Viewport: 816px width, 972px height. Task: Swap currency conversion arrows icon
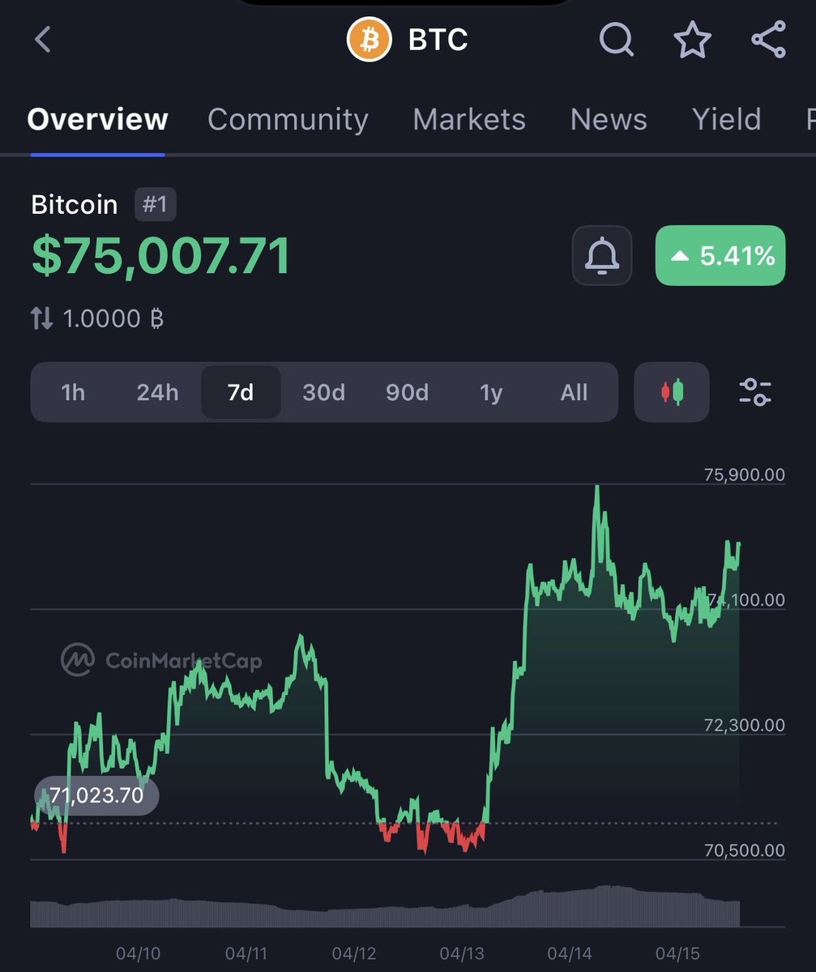pyautogui.click(x=41, y=319)
